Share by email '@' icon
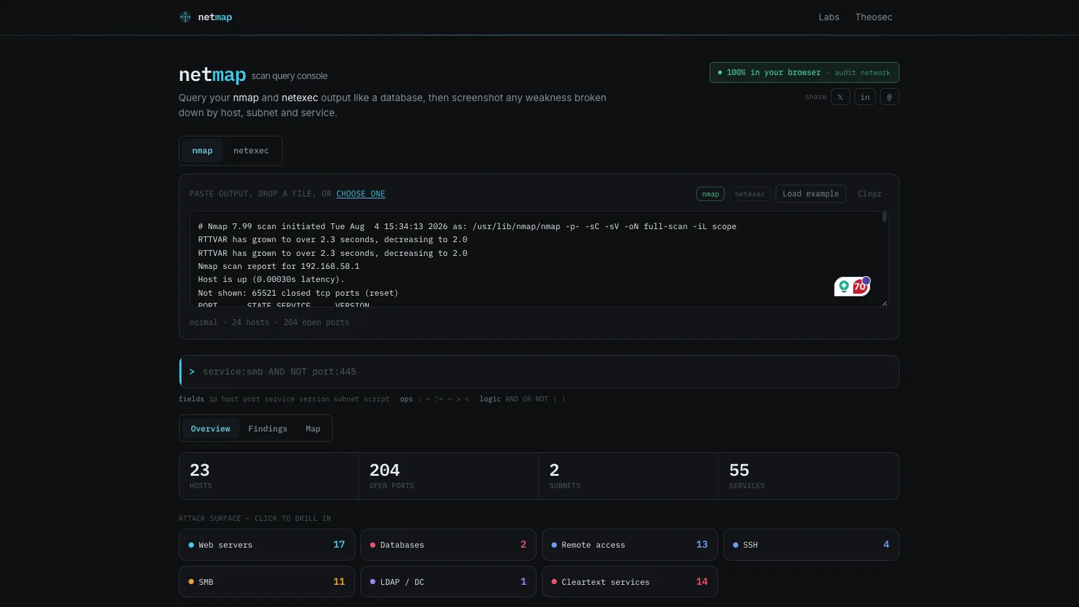Viewport: 1079px width, 607px height. pos(889,97)
